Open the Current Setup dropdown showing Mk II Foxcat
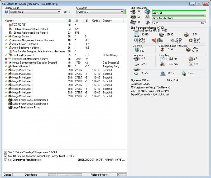The height and width of the screenshot is (178, 211). [x=35, y=12]
